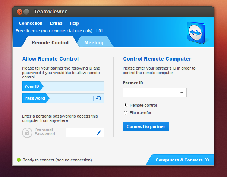Click the 'Ready to connect (secure connection)' text

[57, 160]
